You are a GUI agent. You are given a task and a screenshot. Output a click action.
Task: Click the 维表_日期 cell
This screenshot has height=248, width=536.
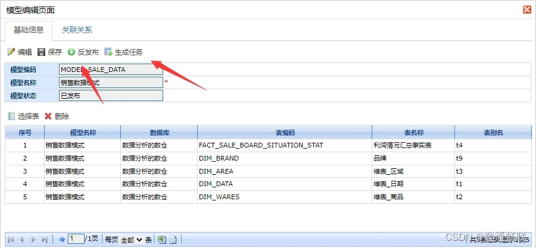(x=413, y=184)
